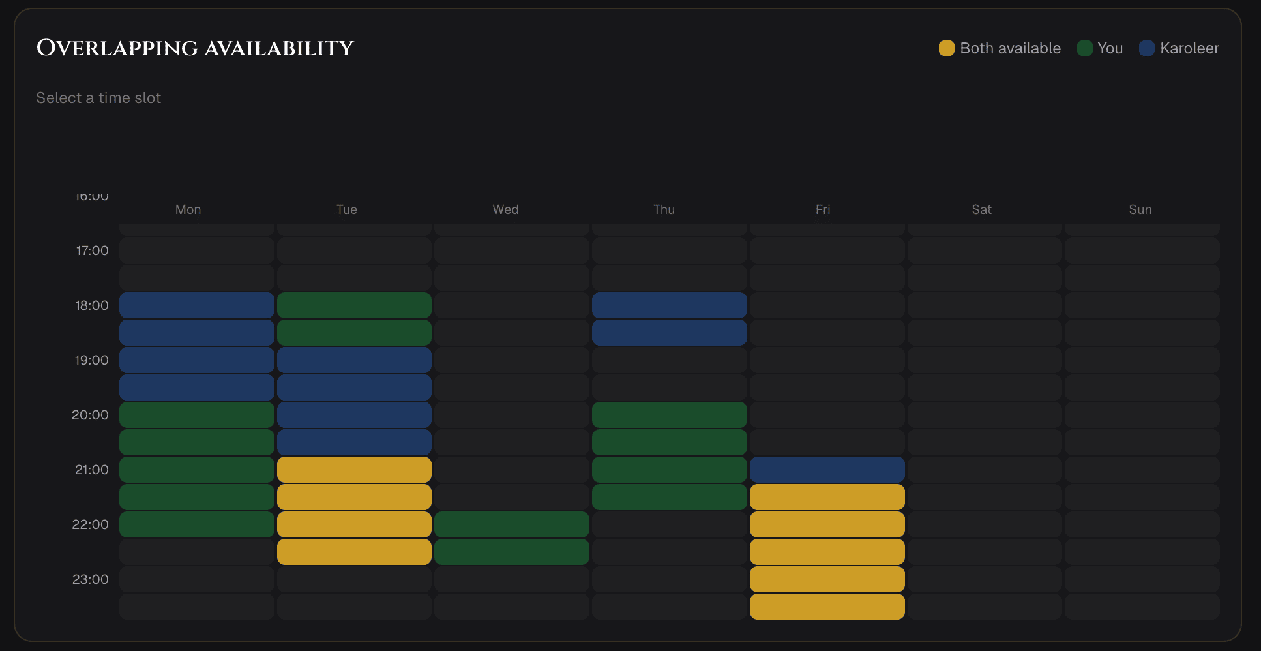This screenshot has width=1261, height=651.
Task: Select the Monday 18:00 Karoleer slot
Action: [196, 305]
